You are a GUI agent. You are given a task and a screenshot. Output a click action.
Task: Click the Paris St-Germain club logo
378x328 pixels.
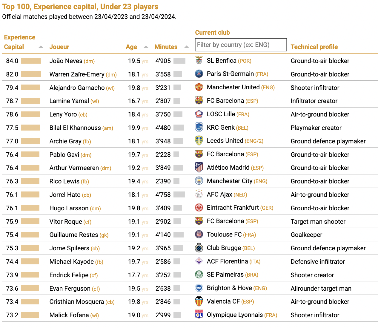(199, 74)
